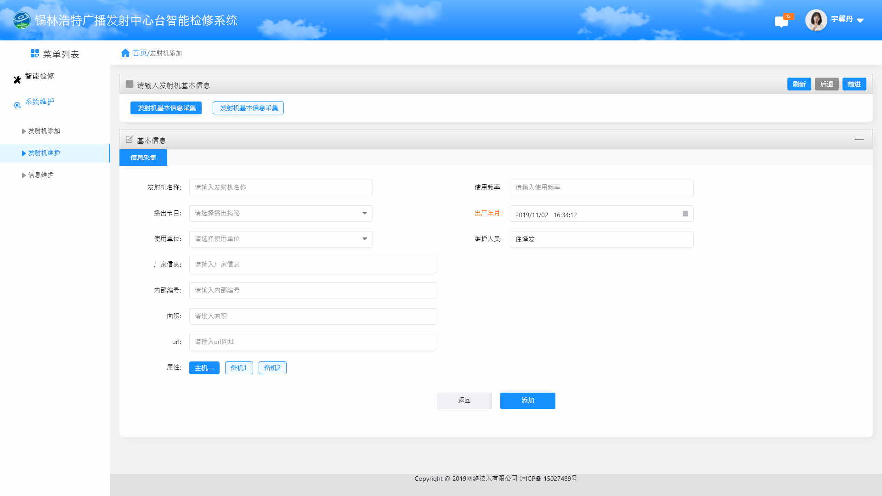This screenshot has height=496, width=882.
Task: Click the app logo in header
Action: [21, 20]
